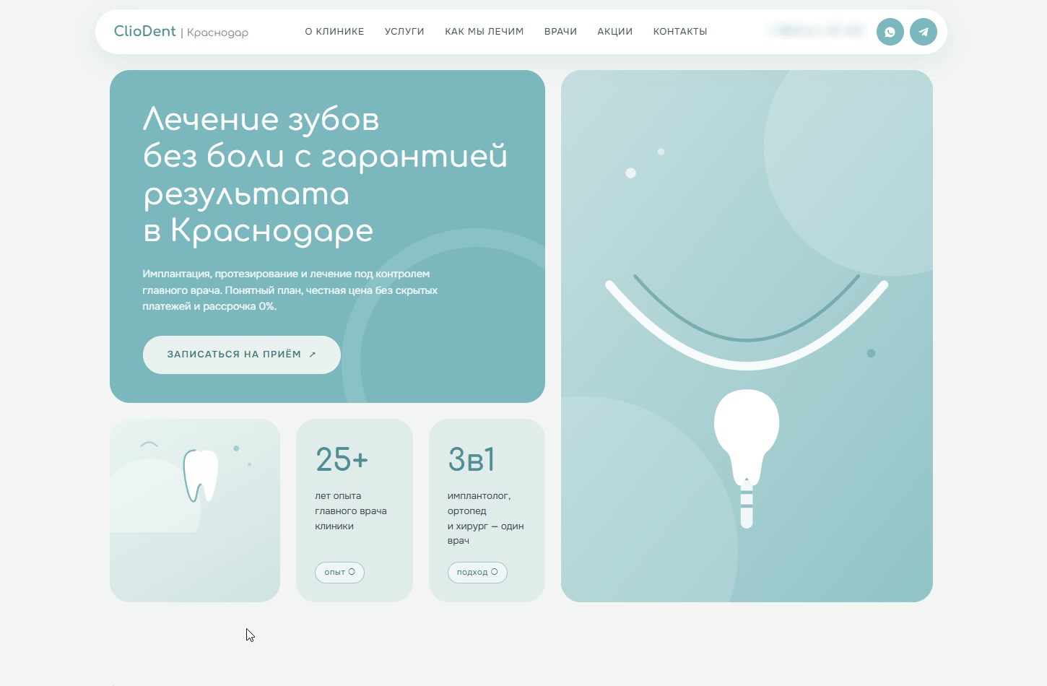Go to the КОНТАКТЫ page
This screenshot has width=1047, height=686.
(680, 32)
